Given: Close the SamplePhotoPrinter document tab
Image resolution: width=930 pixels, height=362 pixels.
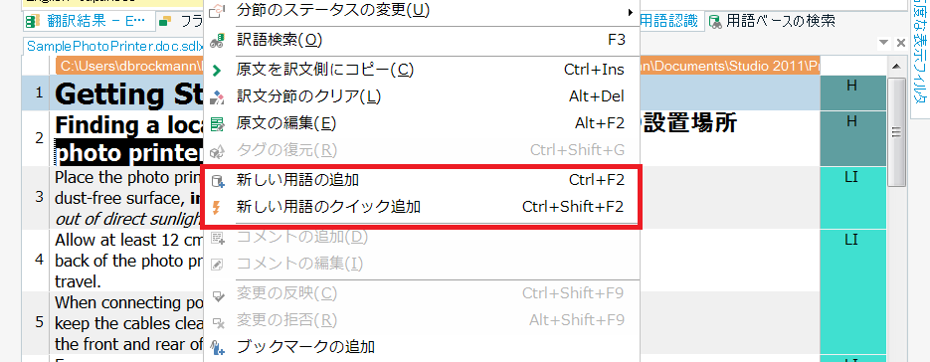Looking at the screenshot, I should [900, 43].
